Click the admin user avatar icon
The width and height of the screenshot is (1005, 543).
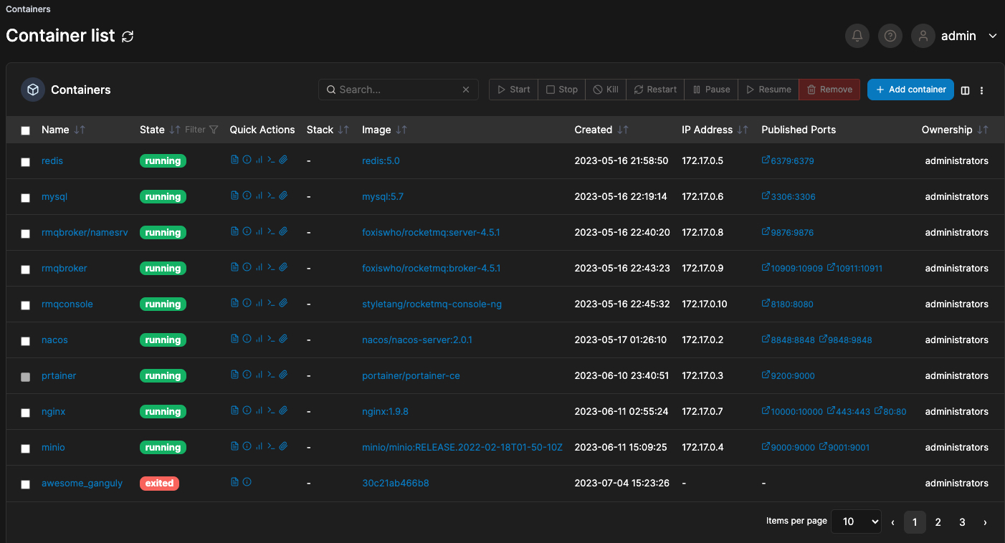tap(923, 36)
